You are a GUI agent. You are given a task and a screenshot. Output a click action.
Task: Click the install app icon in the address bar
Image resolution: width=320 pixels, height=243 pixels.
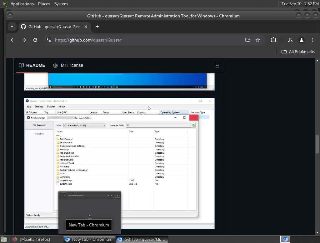coord(247,40)
